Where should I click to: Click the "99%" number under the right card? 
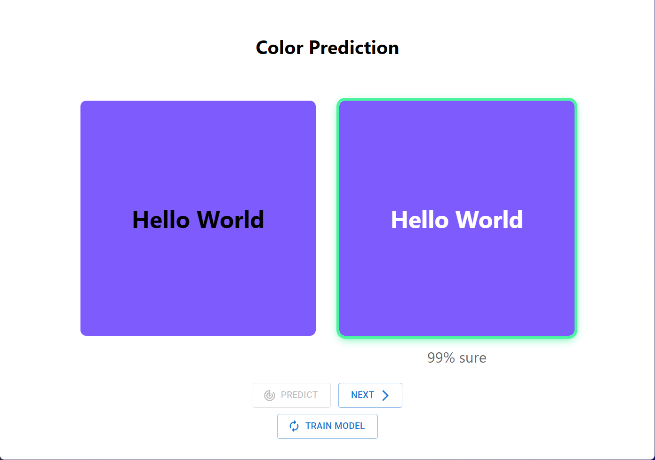point(441,358)
